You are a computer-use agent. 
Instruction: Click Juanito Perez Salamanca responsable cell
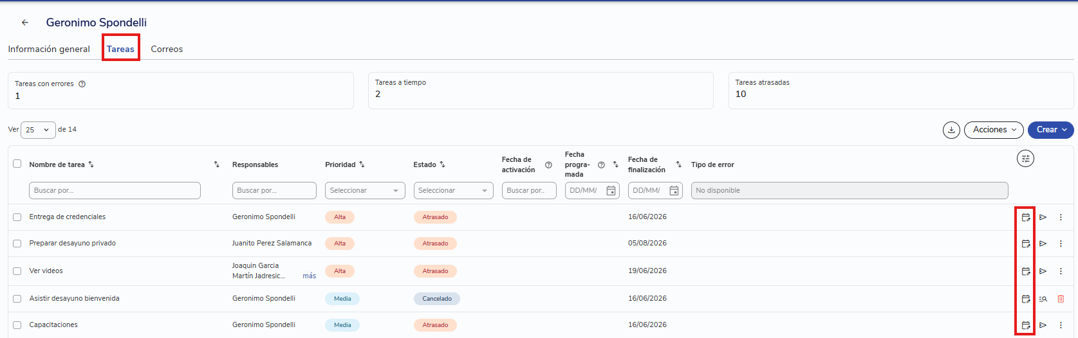pyautogui.click(x=272, y=243)
